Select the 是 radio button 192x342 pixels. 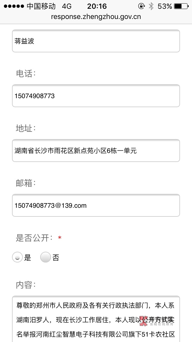[x=17, y=257]
